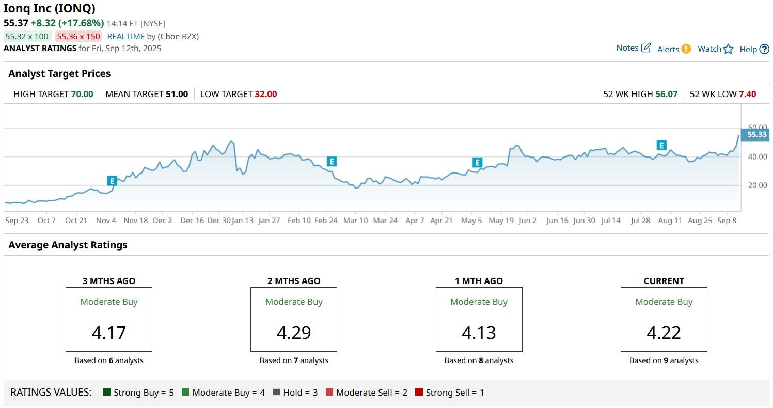Click the earnings marker near Aug 11
The height and width of the screenshot is (408, 773).
(661, 145)
